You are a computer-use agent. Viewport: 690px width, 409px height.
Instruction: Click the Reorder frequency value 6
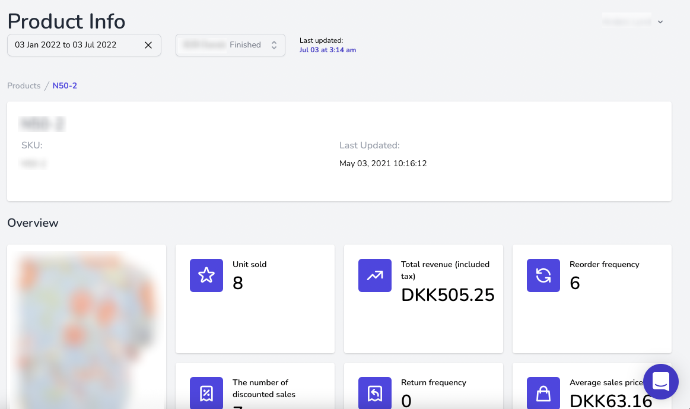point(575,283)
